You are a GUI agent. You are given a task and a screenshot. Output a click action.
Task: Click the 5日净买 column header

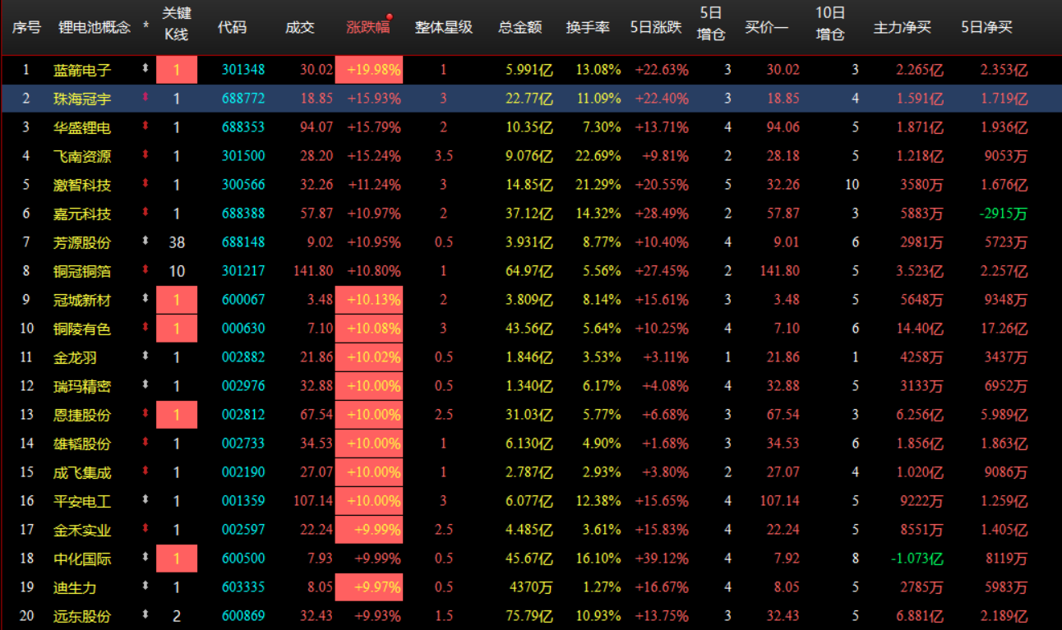987,27
